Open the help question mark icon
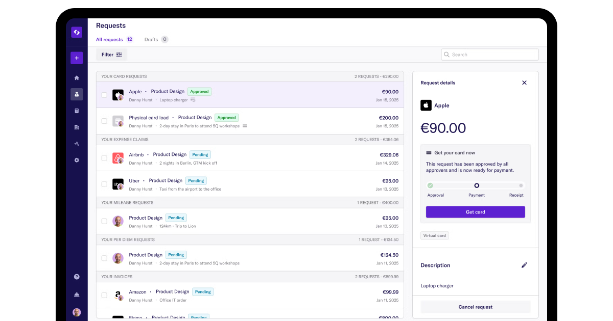Screen dimensions: 613x321 pyautogui.click(x=77, y=277)
